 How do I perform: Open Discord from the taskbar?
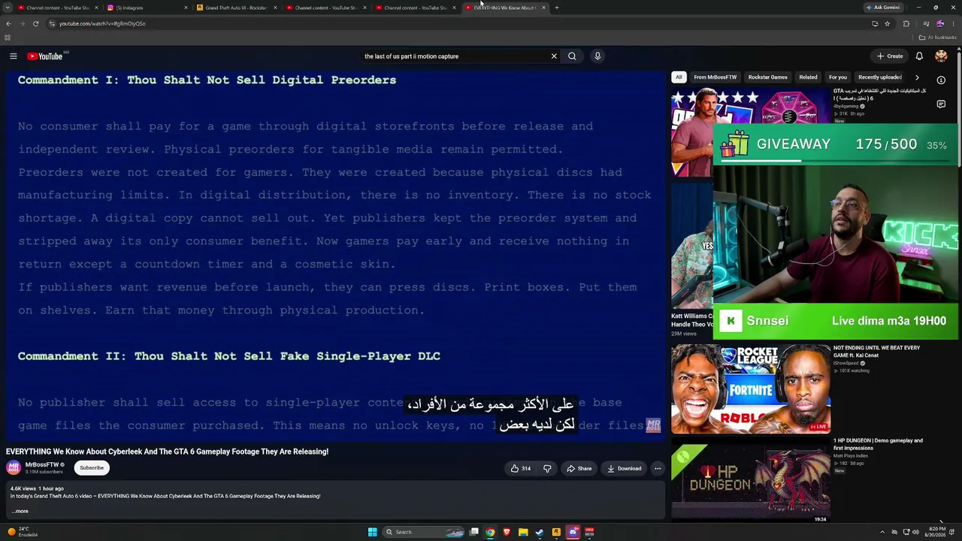pyautogui.click(x=573, y=532)
